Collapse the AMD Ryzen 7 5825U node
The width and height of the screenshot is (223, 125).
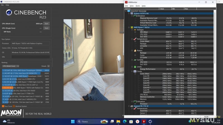click(x=129, y=27)
